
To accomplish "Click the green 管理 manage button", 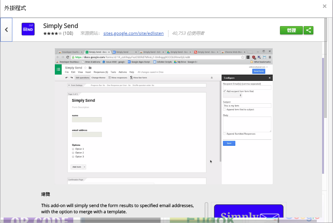I will (291, 30).
